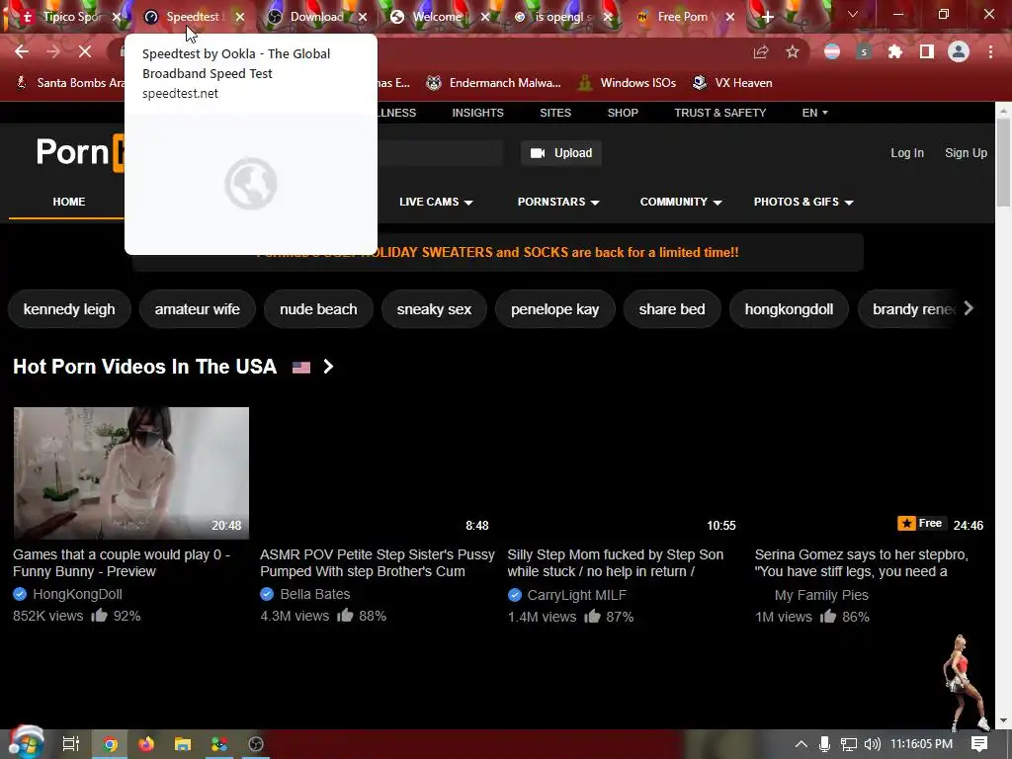Click the microphone tray icon
Screen dimensions: 1012x759
point(824,744)
